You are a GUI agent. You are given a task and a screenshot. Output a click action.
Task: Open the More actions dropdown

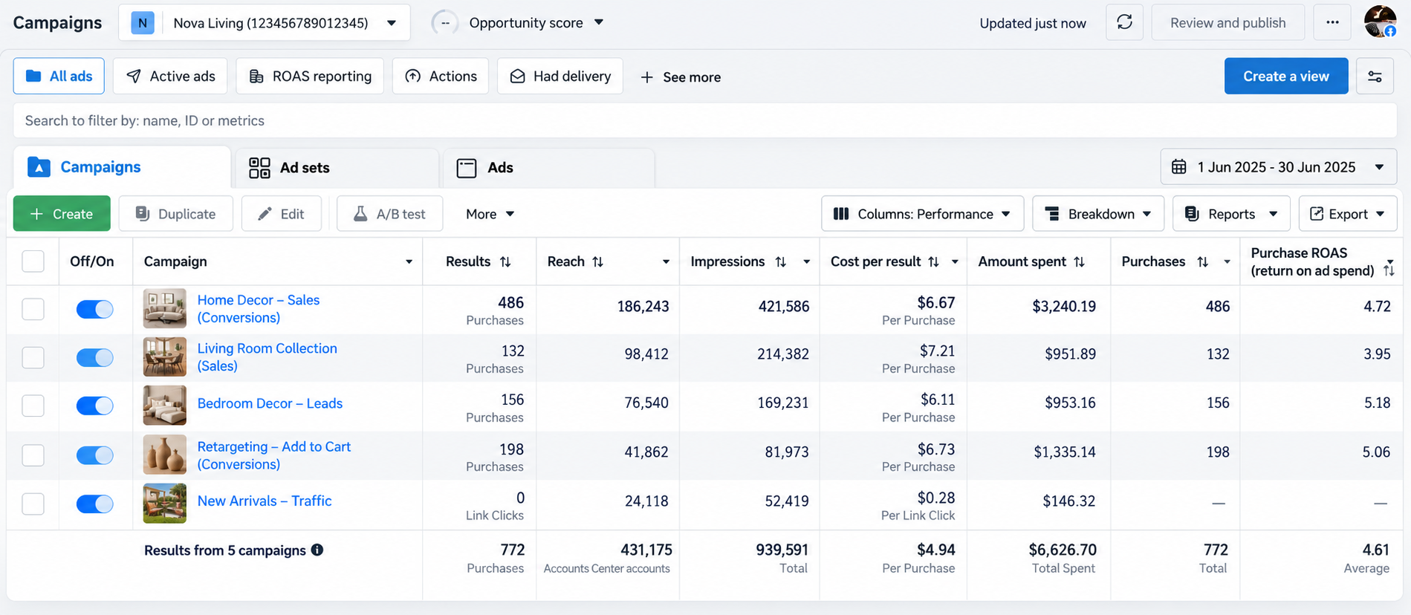pos(490,214)
